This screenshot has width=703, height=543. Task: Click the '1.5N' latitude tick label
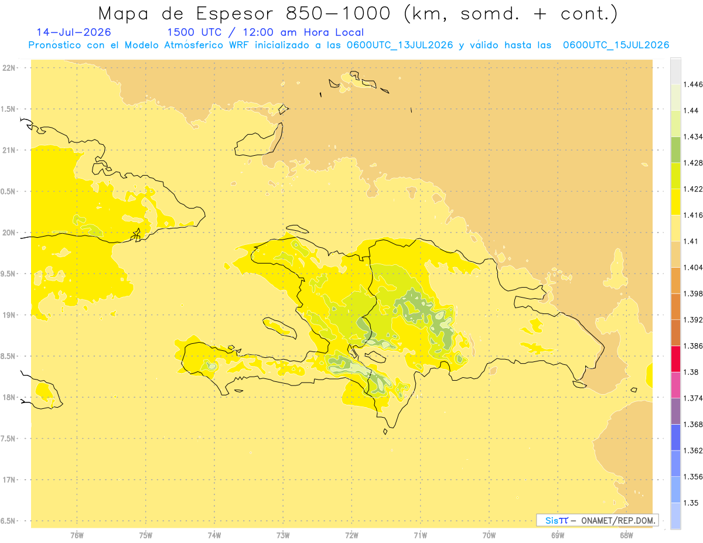[x=9, y=109]
